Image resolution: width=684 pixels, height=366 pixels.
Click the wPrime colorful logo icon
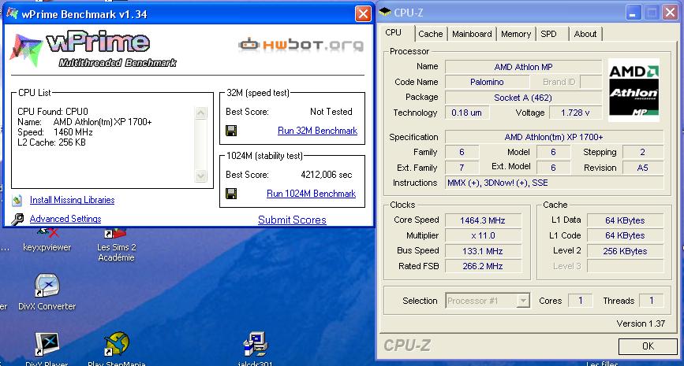pyautogui.click(x=25, y=50)
